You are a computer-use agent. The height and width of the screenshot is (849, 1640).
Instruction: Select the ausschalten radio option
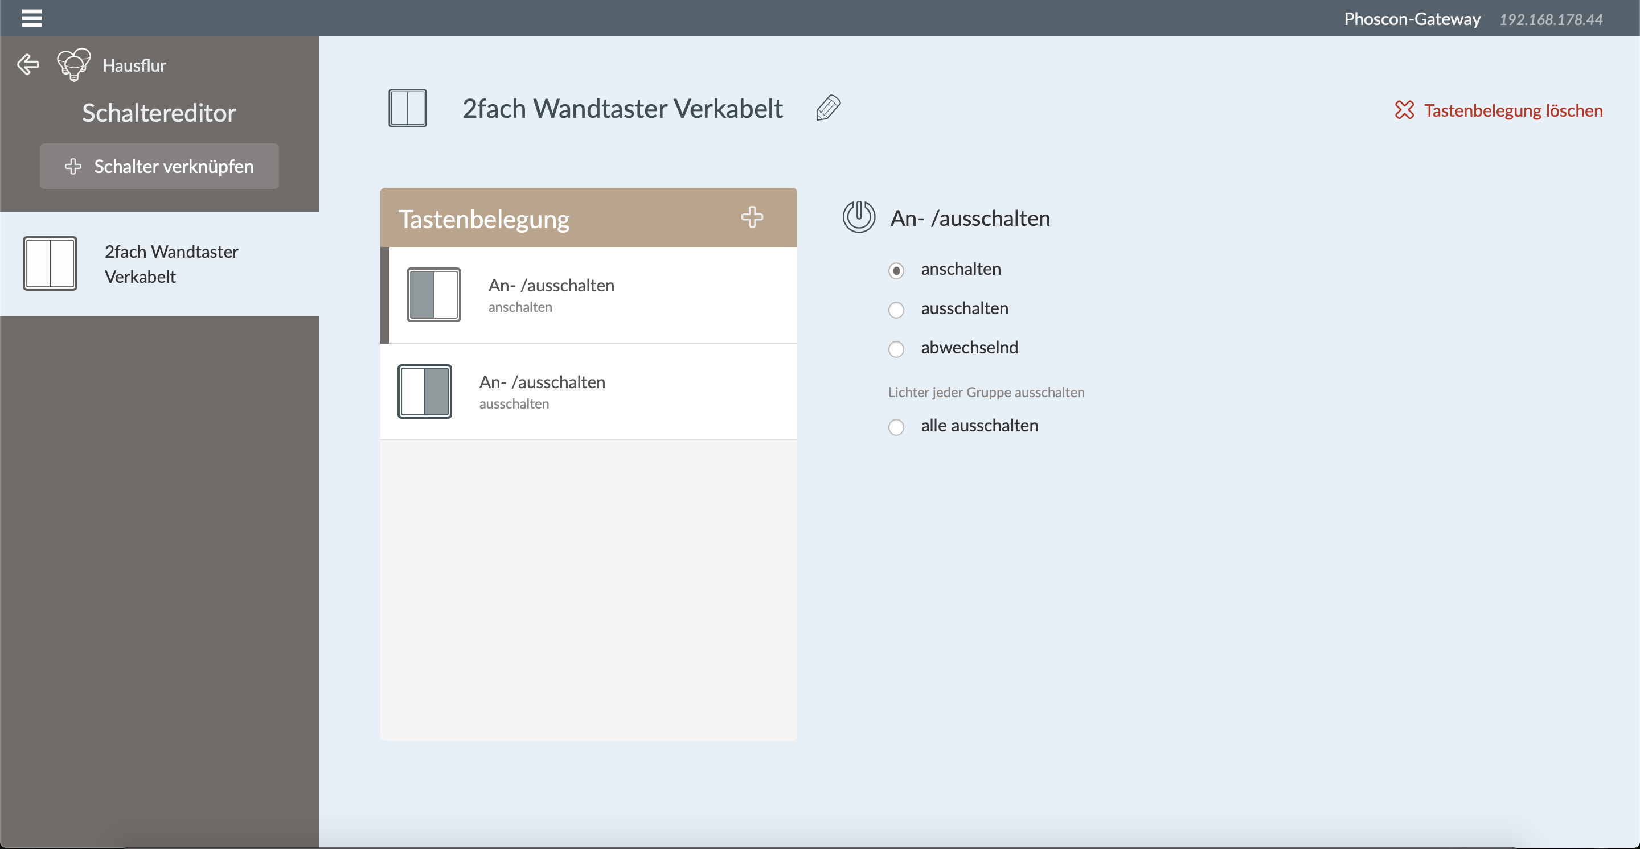point(896,310)
